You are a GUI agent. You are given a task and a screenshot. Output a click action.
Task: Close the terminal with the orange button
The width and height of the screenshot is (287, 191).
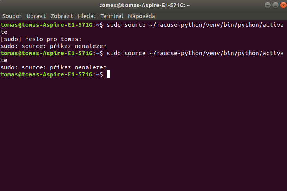[283, 5]
